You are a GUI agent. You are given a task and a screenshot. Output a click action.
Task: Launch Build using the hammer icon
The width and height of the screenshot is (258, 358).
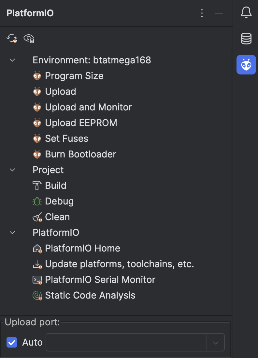coord(37,186)
